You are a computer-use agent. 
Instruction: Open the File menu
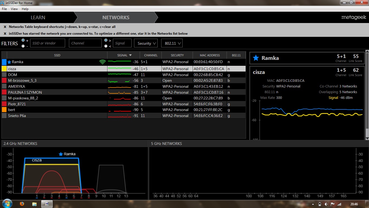(x=4, y=9)
